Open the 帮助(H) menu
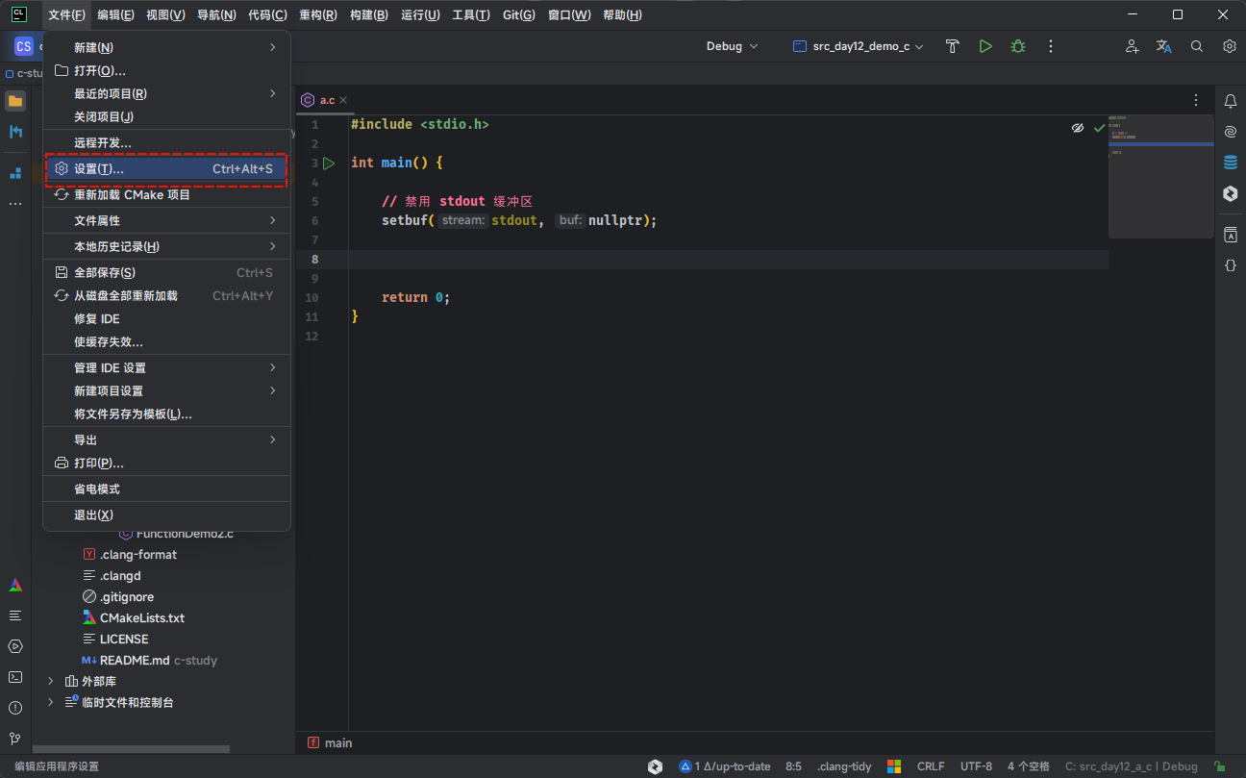This screenshot has height=778, width=1246. coord(621,14)
